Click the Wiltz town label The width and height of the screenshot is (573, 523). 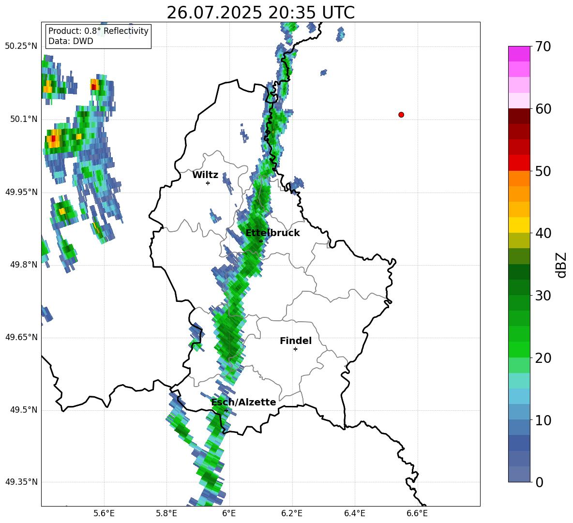(x=205, y=175)
